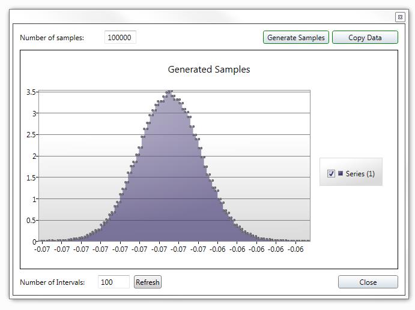Click the Series (1) legend label

pos(360,174)
